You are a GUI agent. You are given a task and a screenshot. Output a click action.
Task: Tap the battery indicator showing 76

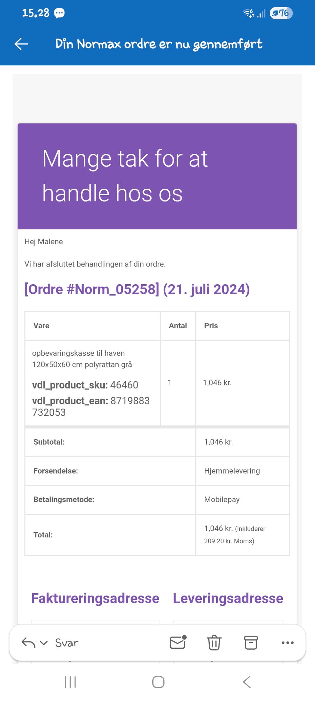click(281, 13)
